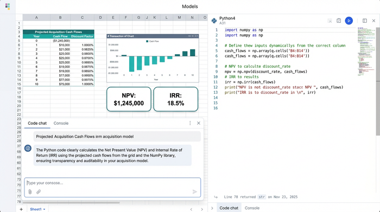Click the '# IRR to results' comment line
Screen dimensions: 380x212
coord(242,76)
